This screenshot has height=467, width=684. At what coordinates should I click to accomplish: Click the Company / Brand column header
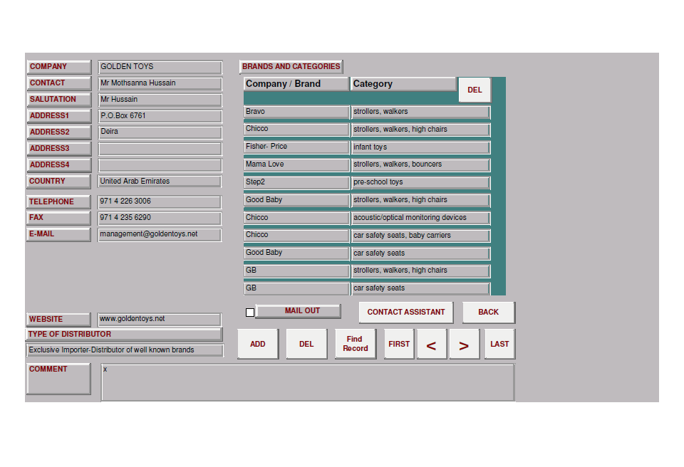coord(296,84)
